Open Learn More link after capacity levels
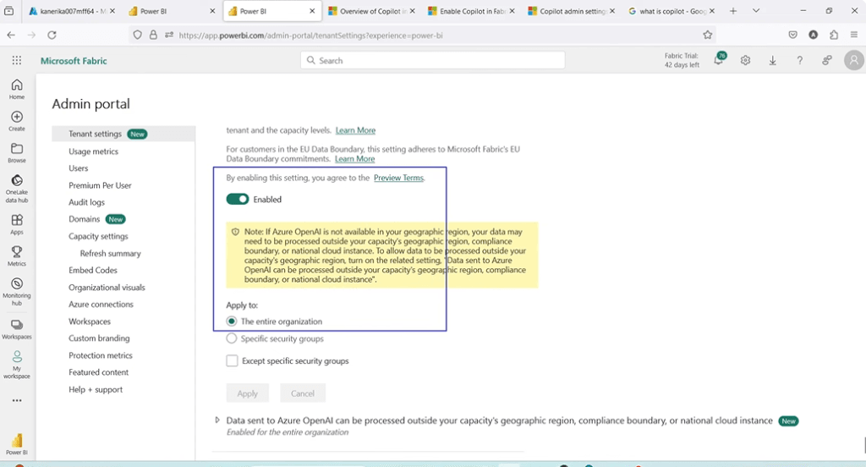The image size is (866, 467). 355,130
